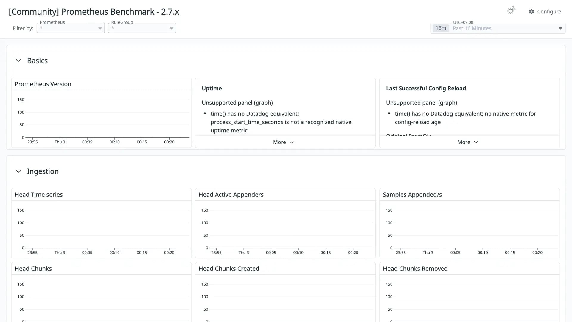The height and width of the screenshot is (322, 572).
Task: Open the Past 16 Minutes time range selector
Action: click(x=498, y=28)
